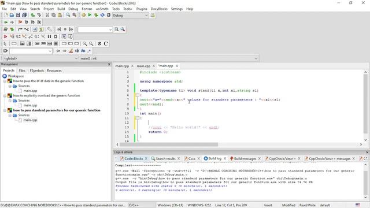Image resolution: width=370 pixels, height=208 pixels.
Task: Click the 'WINDOWS-1252' encoding status text
Action: (199, 205)
